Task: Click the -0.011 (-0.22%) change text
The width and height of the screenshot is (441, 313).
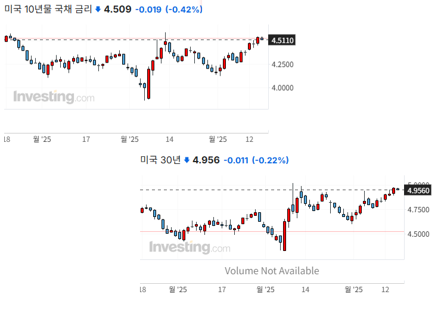Action: (256, 160)
